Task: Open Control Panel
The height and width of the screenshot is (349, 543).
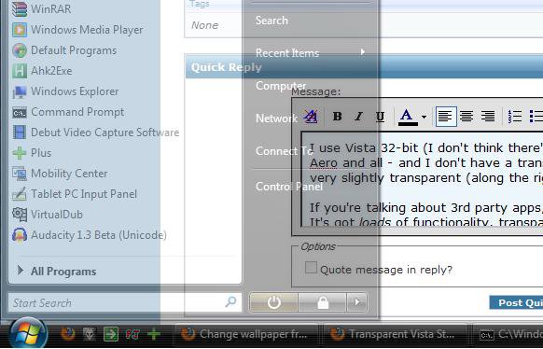Action: (289, 187)
